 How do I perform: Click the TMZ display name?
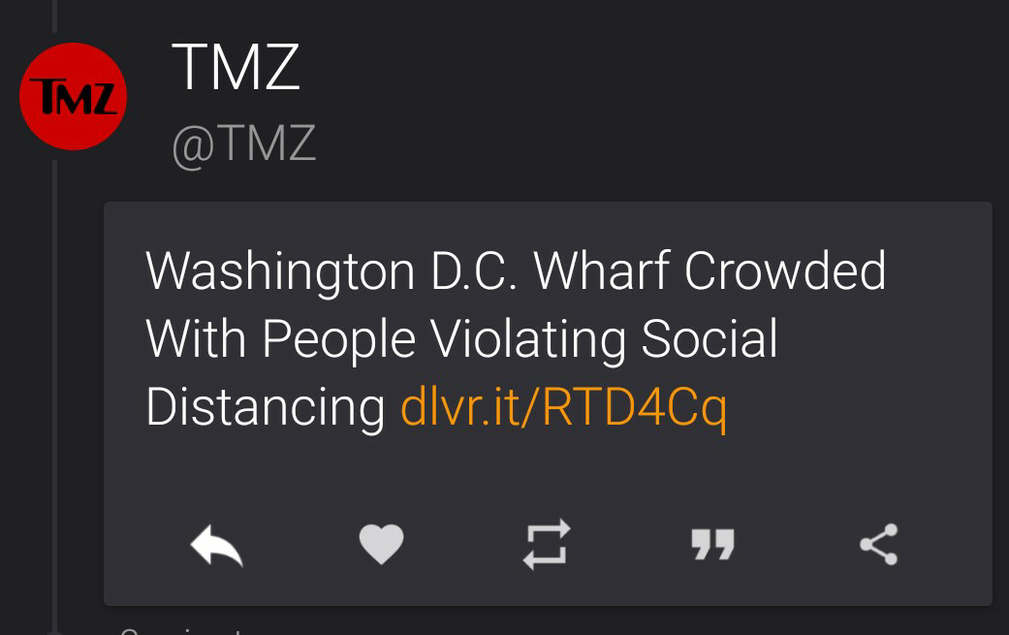(236, 68)
